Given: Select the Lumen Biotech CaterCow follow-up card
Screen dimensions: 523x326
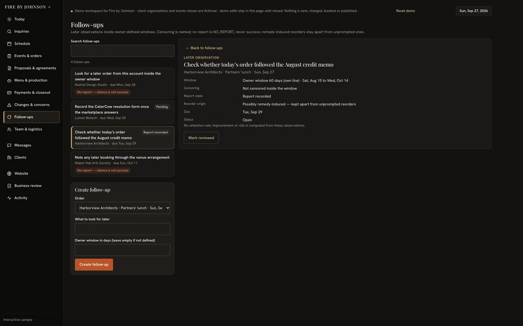Looking at the screenshot, I should 123,112.
